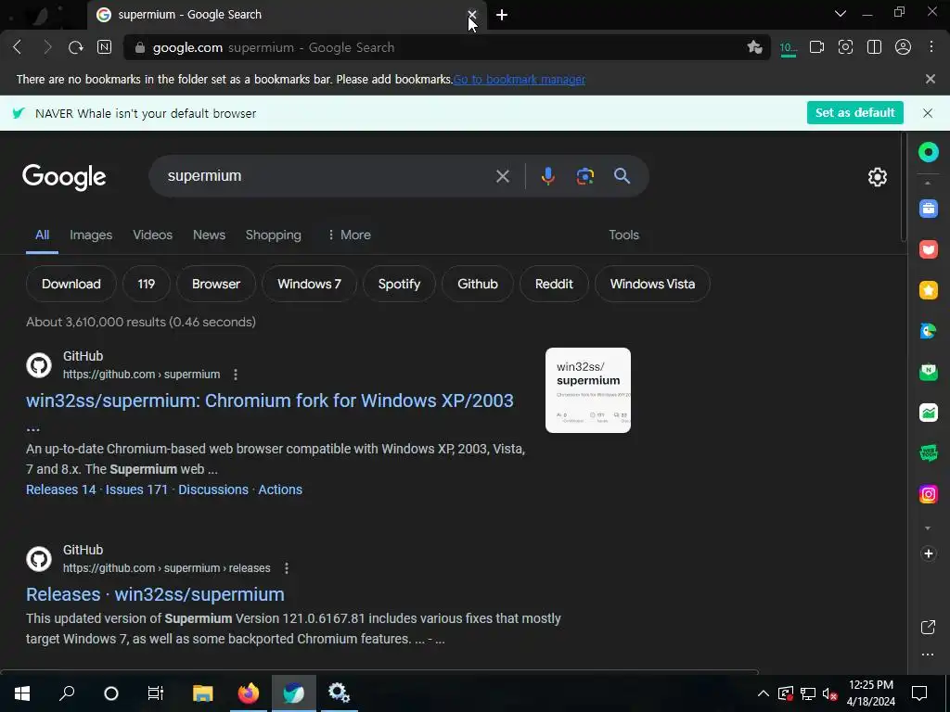Open the Issues 171 sublink
The width and height of the screenshot is (950, 712).
[x=136, y=489]
